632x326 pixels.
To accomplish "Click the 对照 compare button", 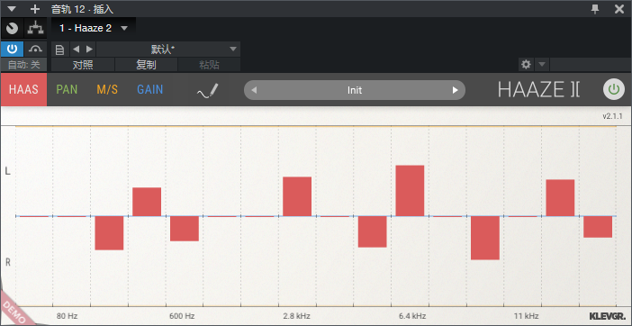I will tap(83, 65).
